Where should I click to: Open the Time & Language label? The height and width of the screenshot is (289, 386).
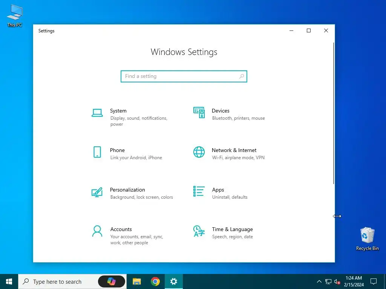pyautogui.click(x=232, y=229)
